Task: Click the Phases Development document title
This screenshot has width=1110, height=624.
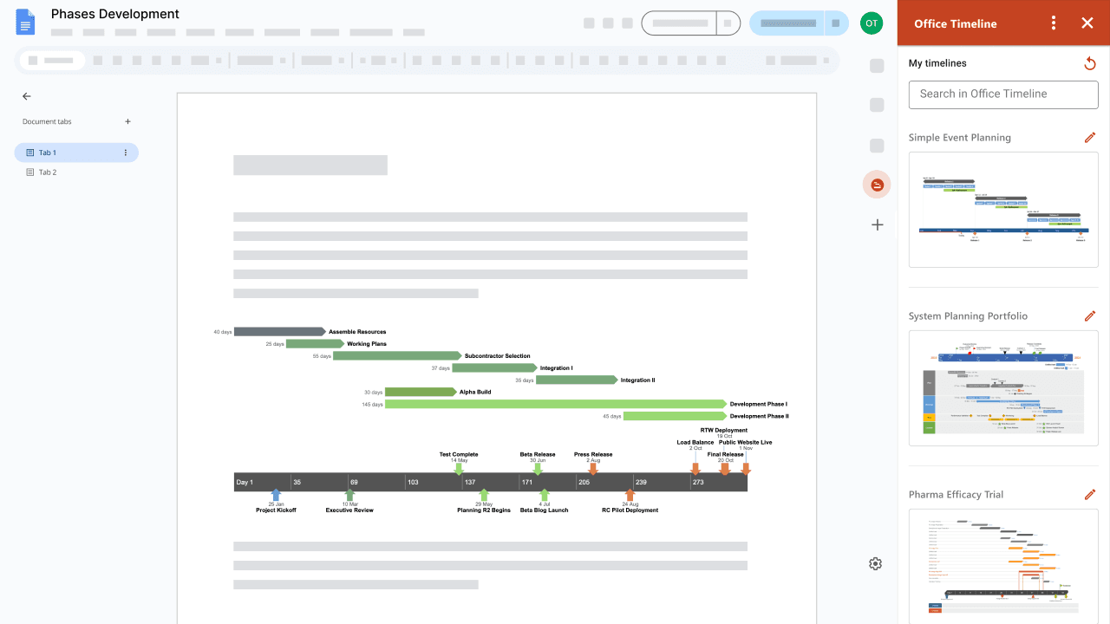Action: coord(114,14)
